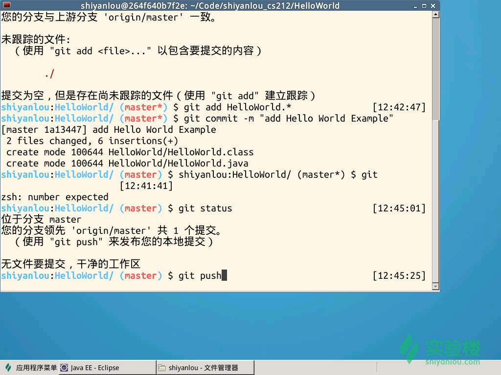Click the terminal icon in title bar
Viewport: 501px width, 375px height.
click(7, 5)
